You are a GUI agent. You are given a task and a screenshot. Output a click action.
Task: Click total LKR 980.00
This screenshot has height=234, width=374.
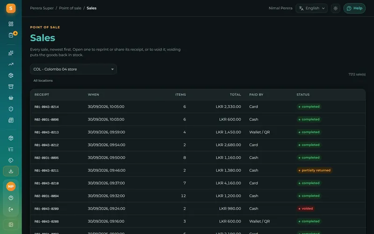[x=230, y=209]
